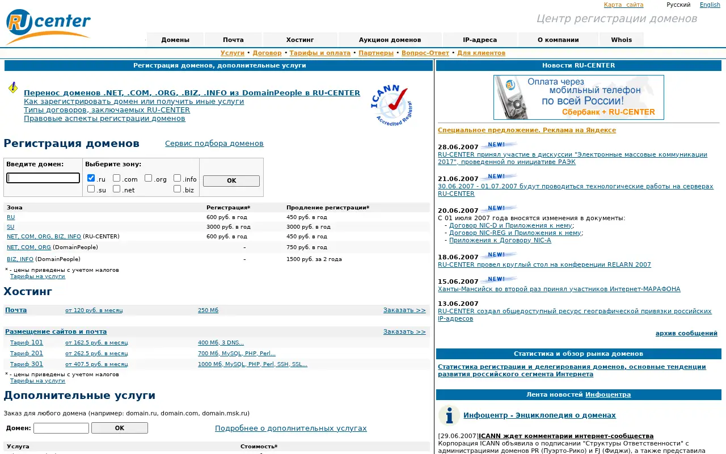The image size is (726, 454).
Task: Open the Почта navigation tab
Action: pos(233,40)
